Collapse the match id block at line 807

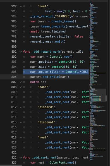point(21,82)
